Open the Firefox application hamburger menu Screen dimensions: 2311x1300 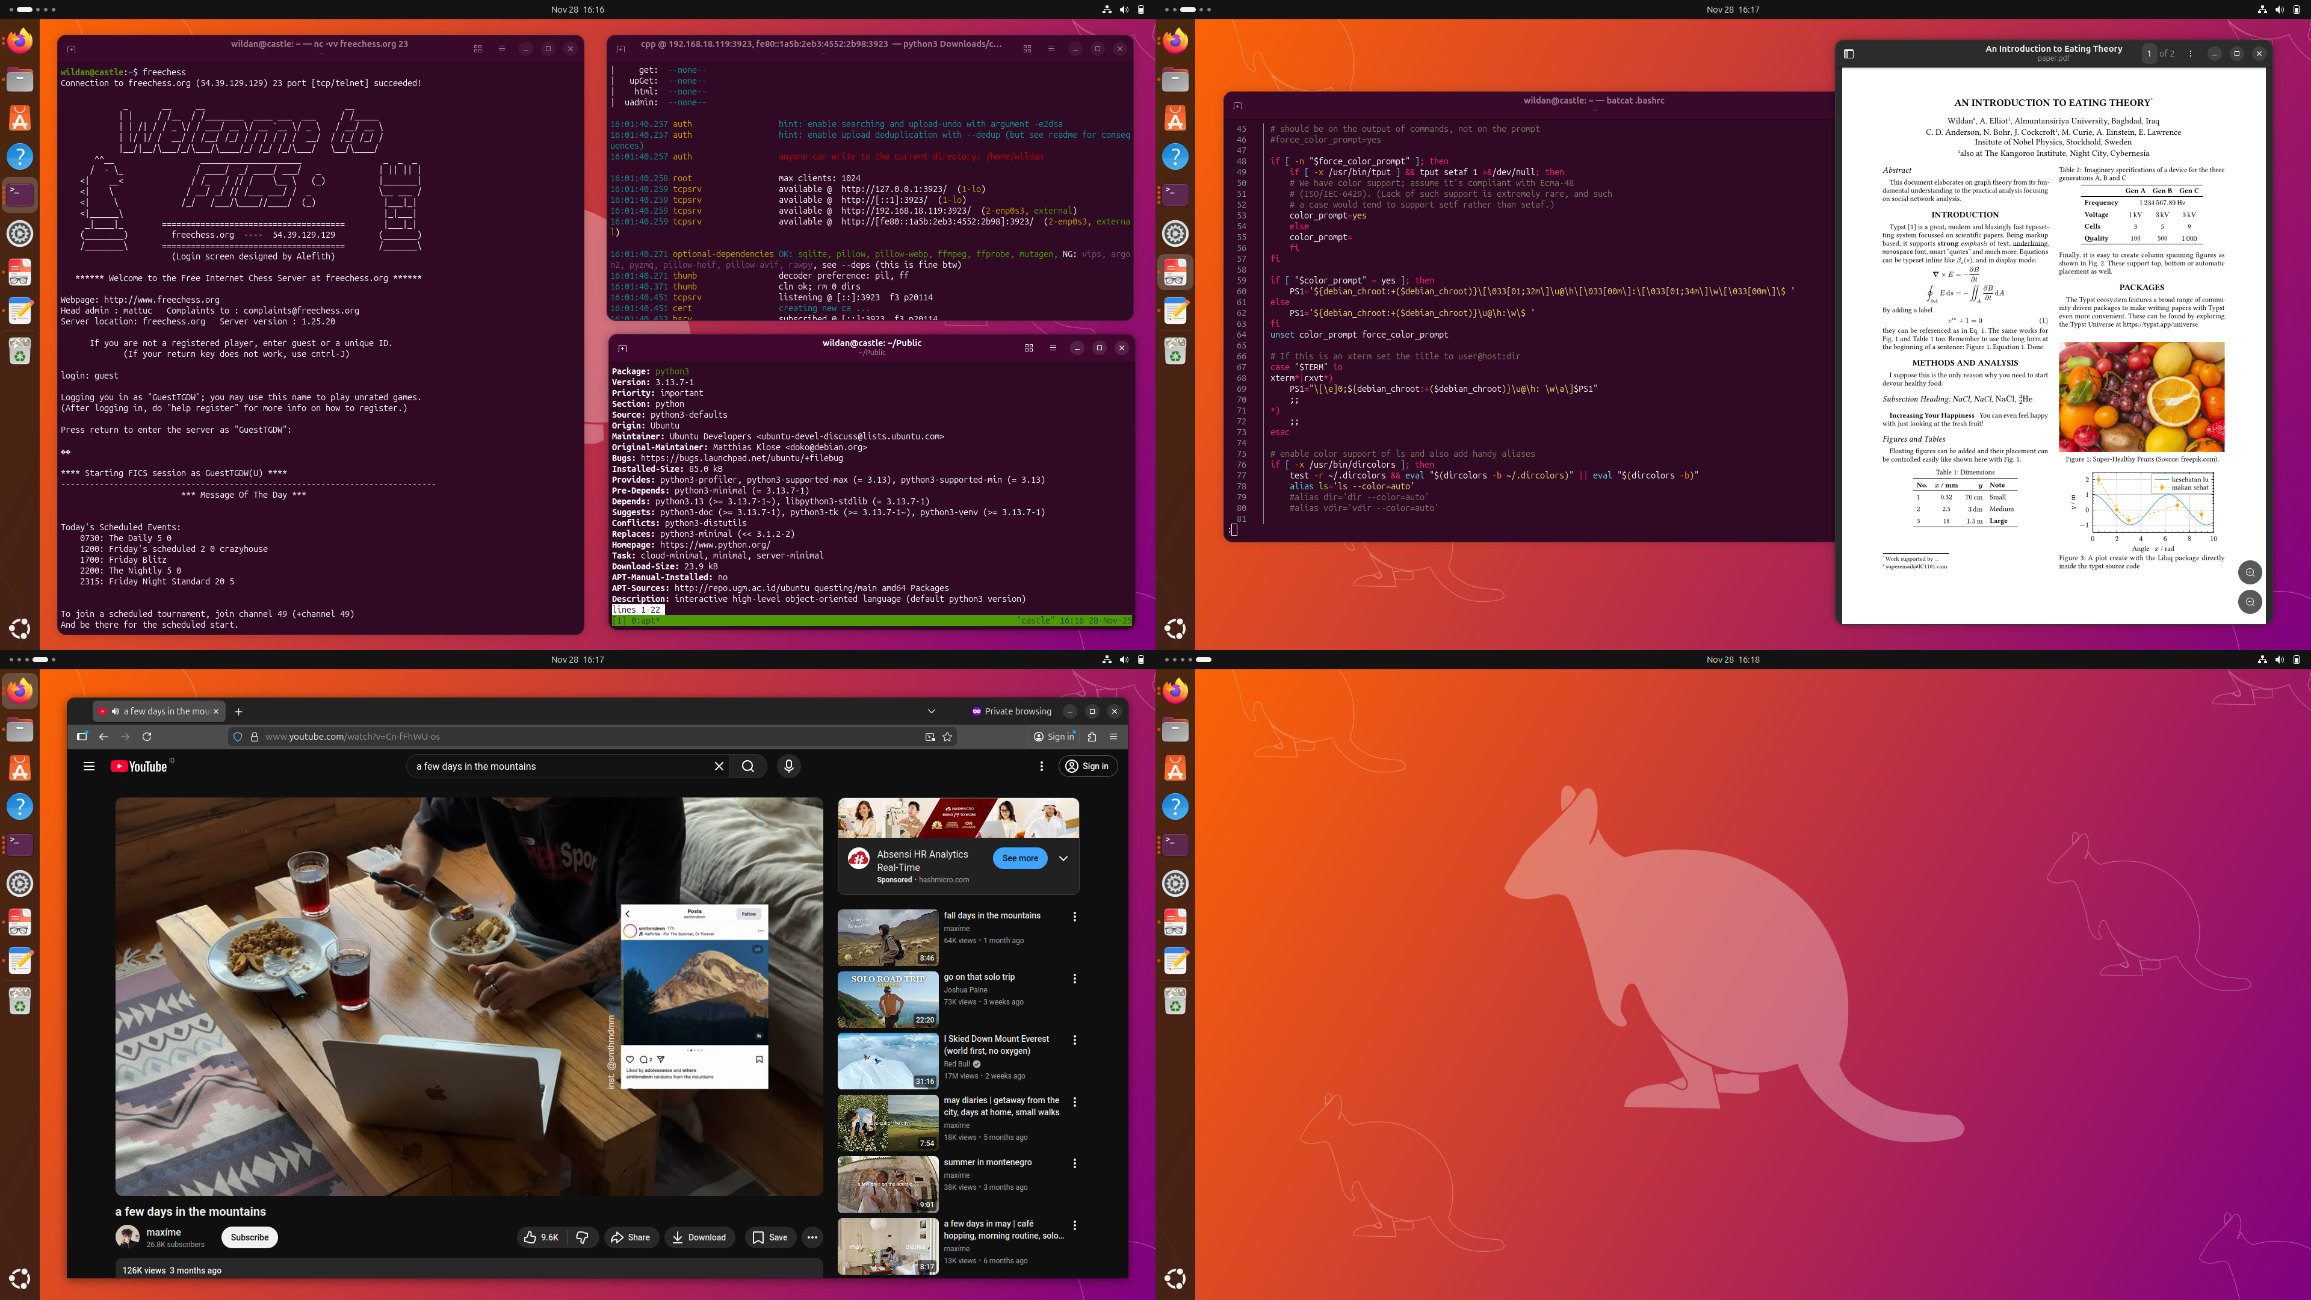1113,737
